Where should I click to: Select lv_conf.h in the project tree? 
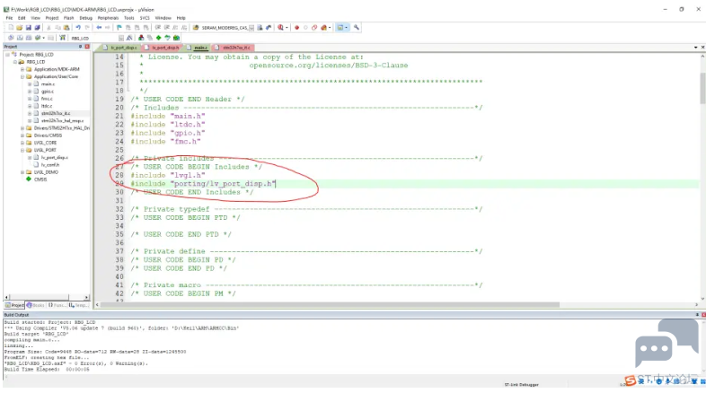(x=50, y=165)
